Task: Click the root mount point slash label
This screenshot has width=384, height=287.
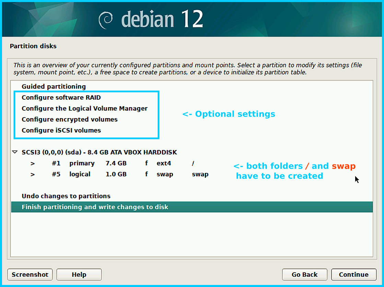Action: pyautogui.click(x=193, y=163)
